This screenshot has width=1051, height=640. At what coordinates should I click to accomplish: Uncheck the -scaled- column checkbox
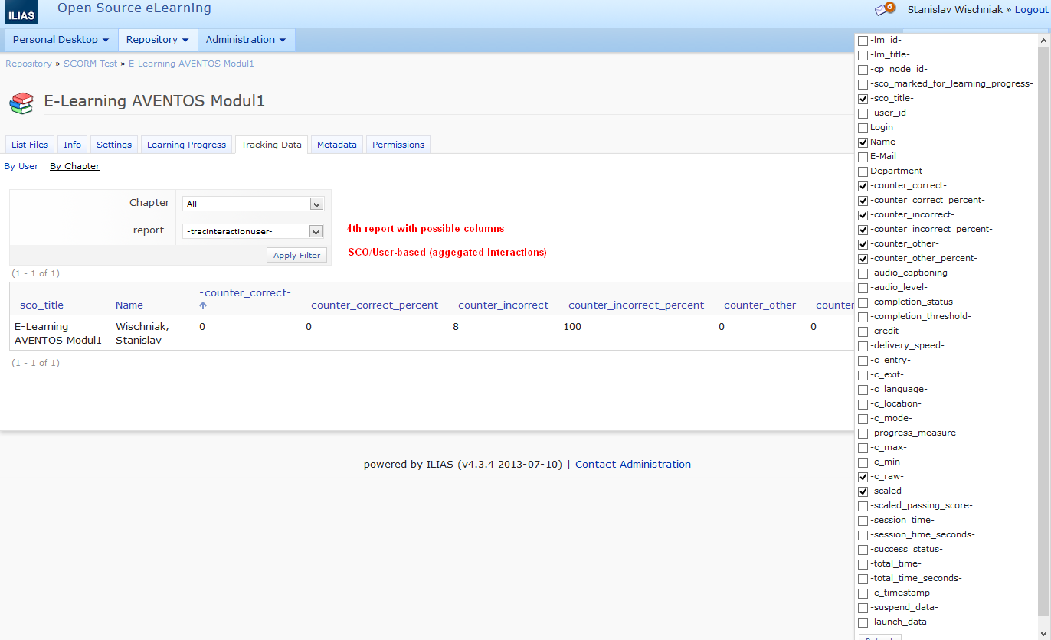863,491
